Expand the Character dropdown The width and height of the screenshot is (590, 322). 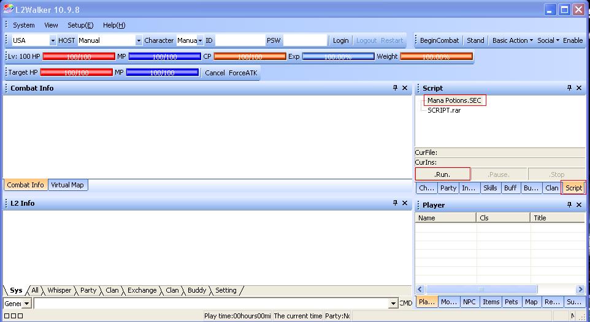pos(200,40)
